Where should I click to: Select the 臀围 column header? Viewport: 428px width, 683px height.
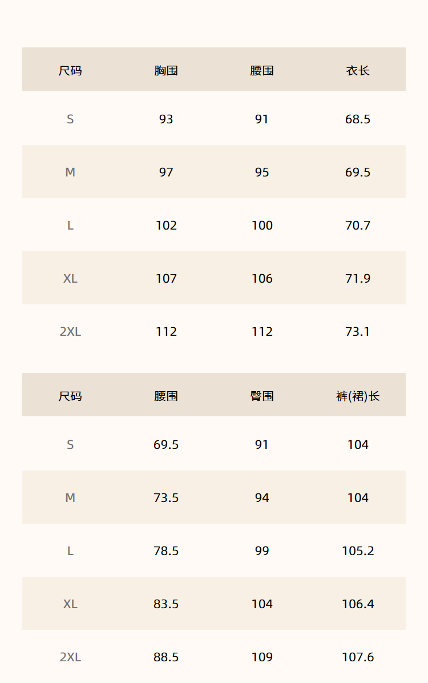[262, 396]
